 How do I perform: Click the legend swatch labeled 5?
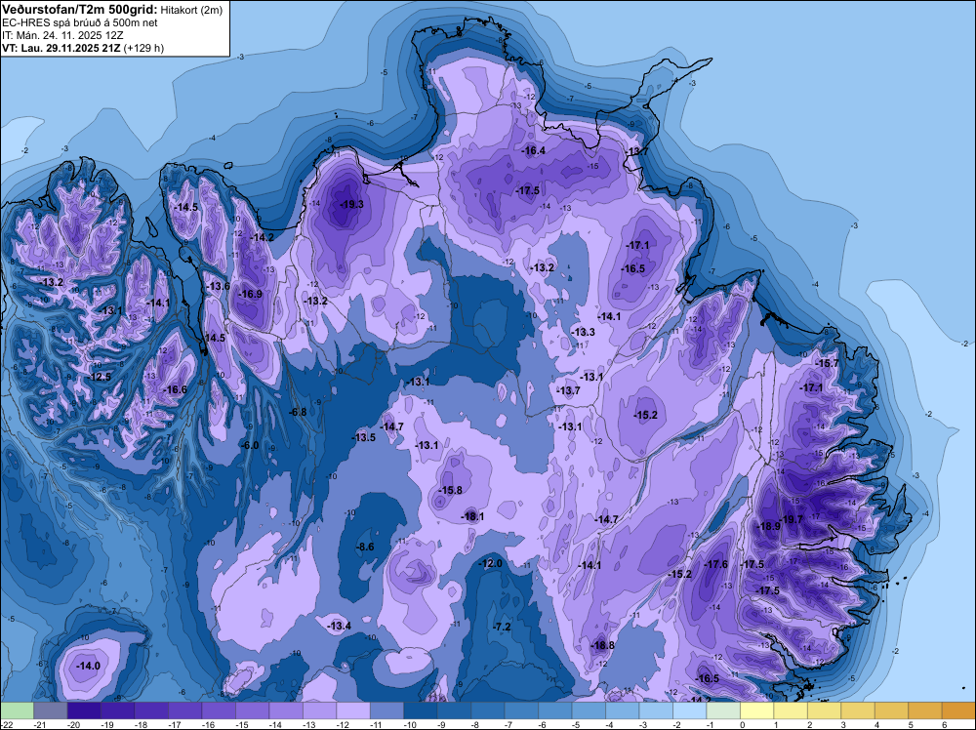(x=924, y=710)
